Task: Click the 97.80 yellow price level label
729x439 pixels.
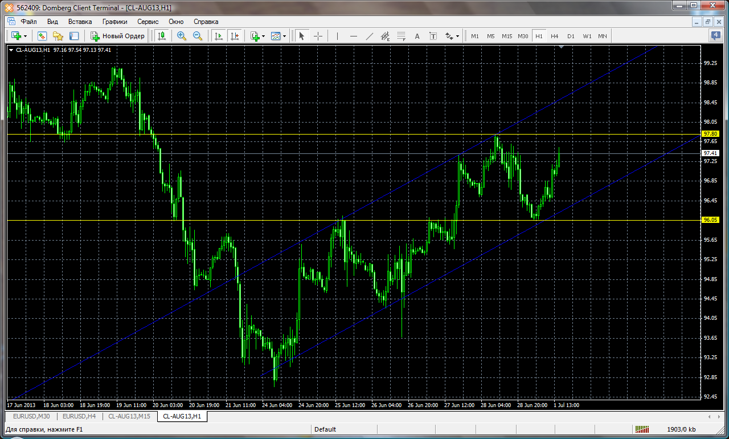Action: point(710,133)
